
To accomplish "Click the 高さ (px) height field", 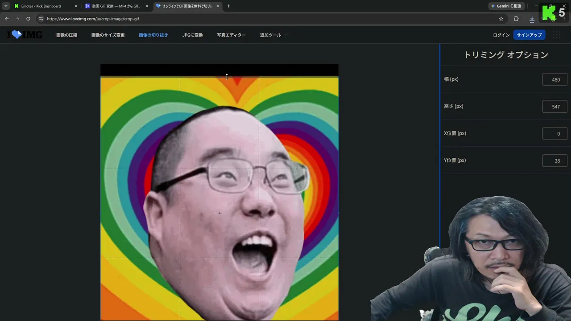I will click(x=555, y=107).
